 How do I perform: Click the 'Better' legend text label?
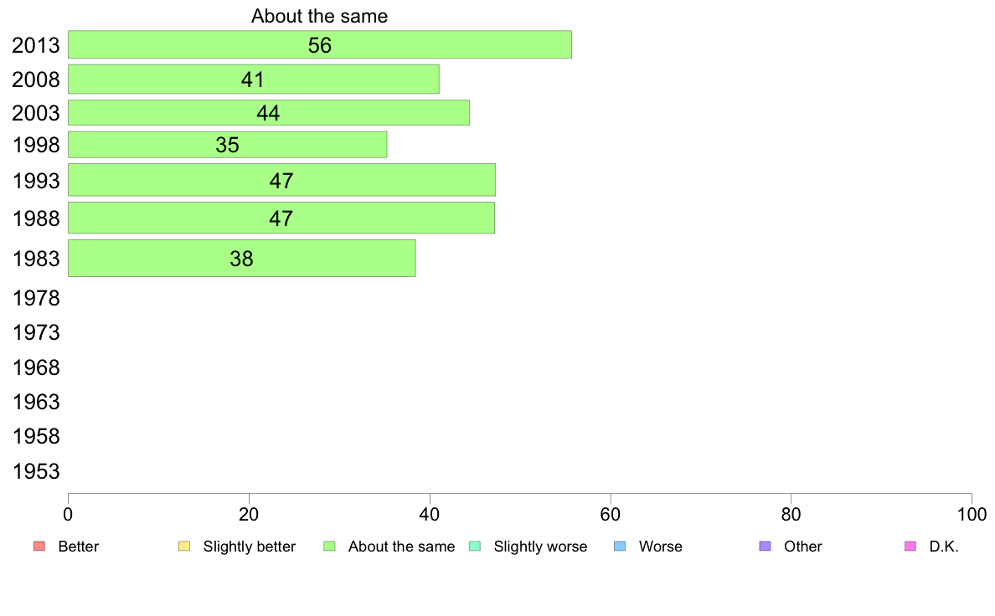(78, 547)
